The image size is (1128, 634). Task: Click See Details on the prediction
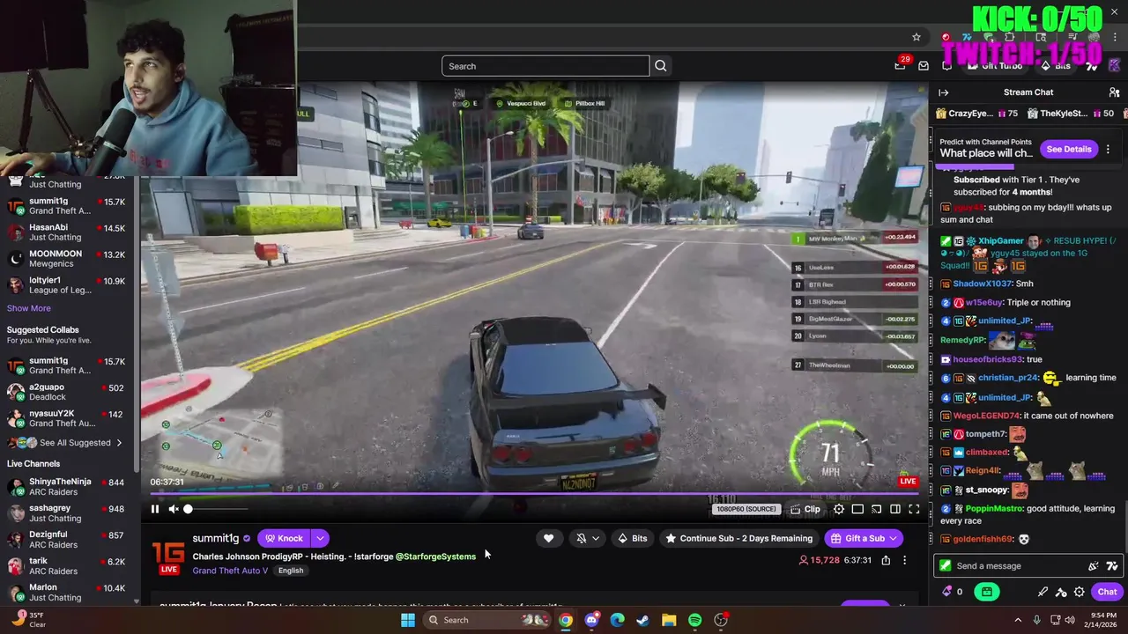click(1069, 149)
